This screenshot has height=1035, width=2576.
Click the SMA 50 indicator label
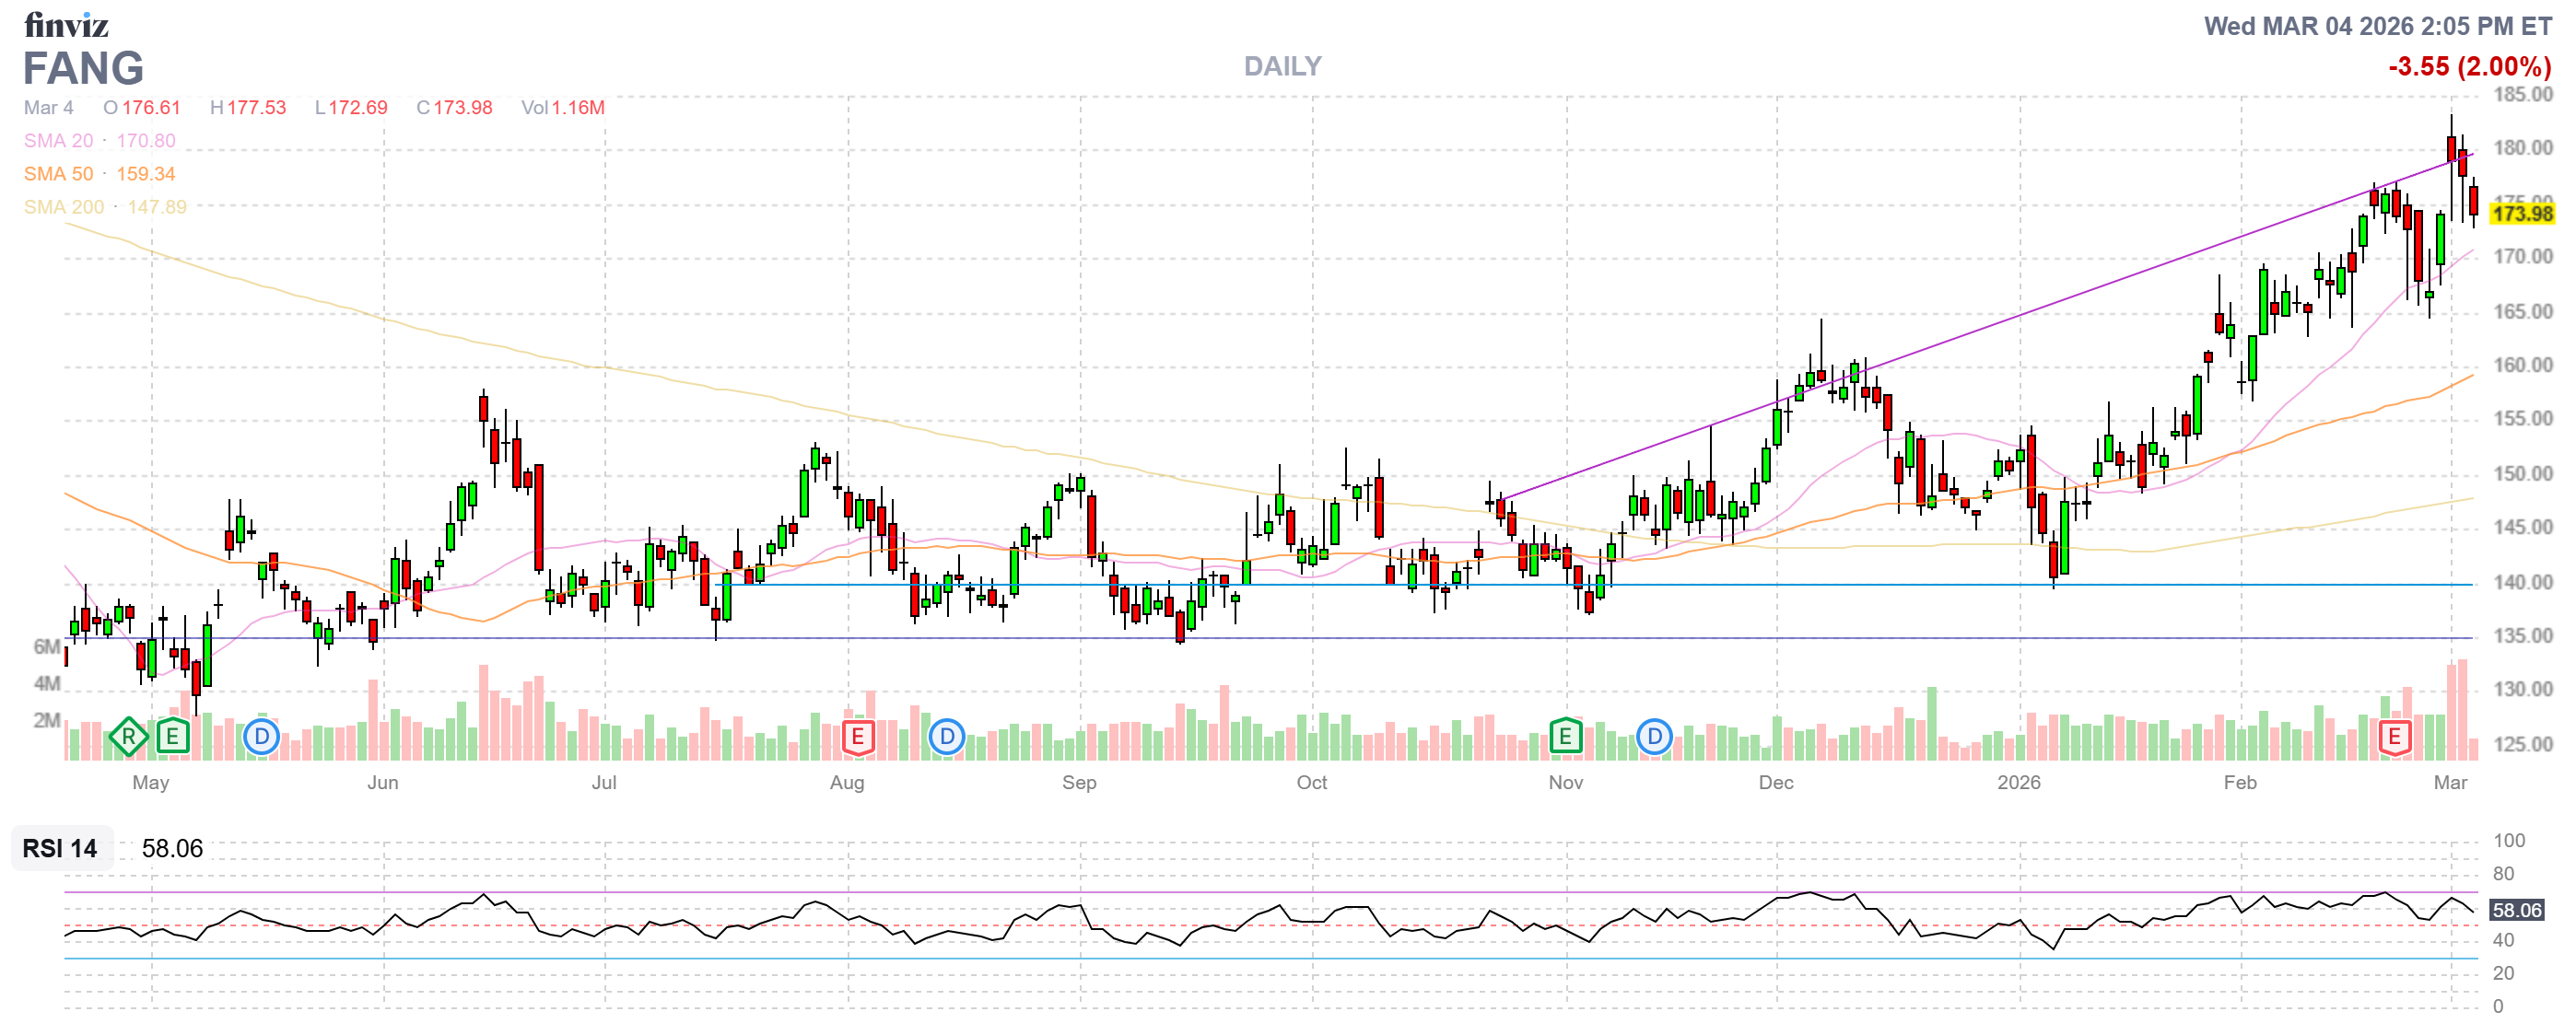(x=58, y=174)
